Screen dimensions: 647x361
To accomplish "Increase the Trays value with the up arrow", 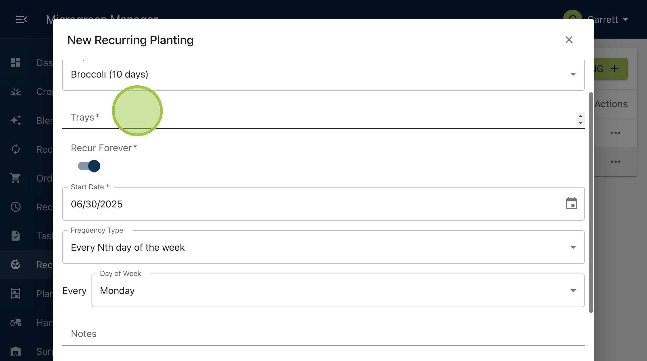I will pyautogui.click(x=580, y=116).
